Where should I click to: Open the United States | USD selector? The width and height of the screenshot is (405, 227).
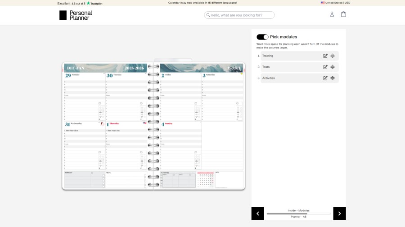(x=335, y=3)
